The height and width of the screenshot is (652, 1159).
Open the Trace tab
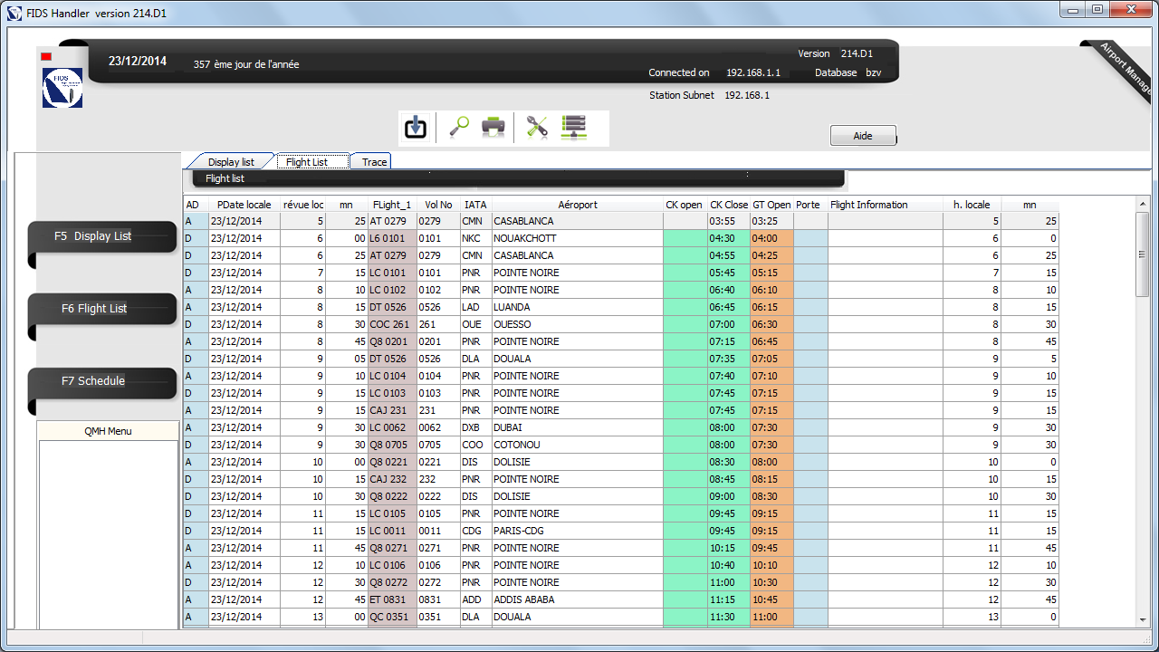click(x=374, y=162)
